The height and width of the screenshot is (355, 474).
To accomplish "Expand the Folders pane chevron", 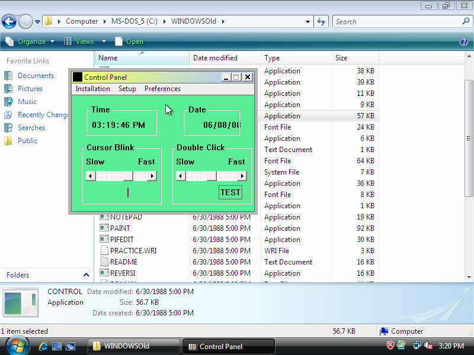I will coord(86,275).
